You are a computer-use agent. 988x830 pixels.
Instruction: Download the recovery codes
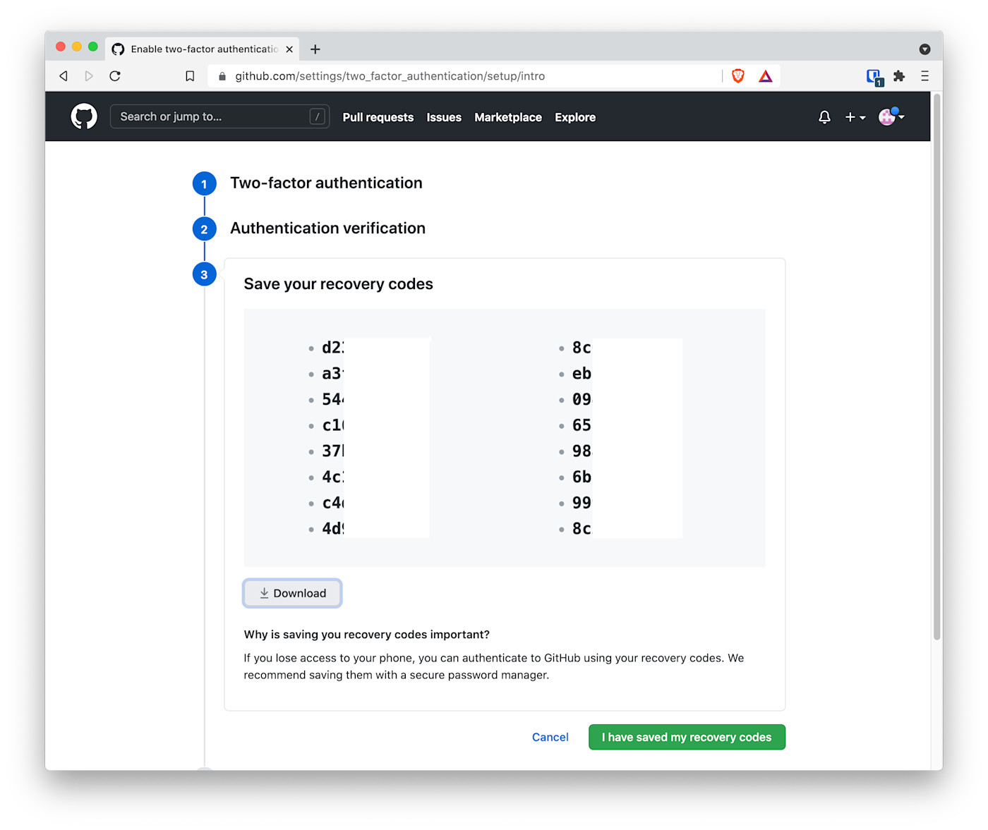click(x=292, y=593)
